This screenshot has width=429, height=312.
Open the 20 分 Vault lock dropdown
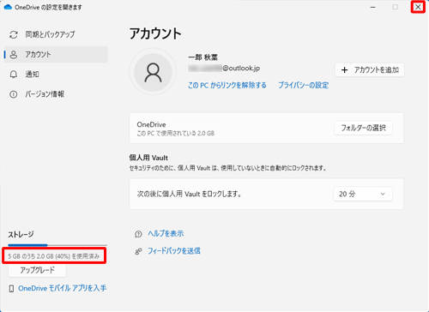point(363,194)
